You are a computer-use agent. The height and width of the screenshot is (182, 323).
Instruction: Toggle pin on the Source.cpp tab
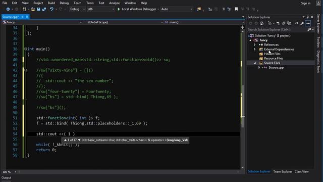pos(22,17)
